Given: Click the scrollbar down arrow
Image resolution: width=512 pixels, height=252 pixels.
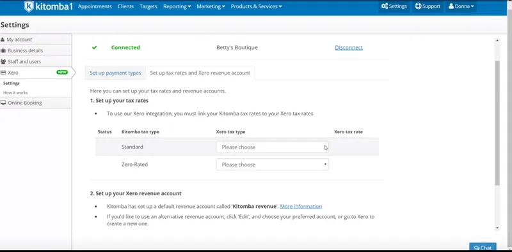Looking at the screenshot, I should tap(497, 228).
